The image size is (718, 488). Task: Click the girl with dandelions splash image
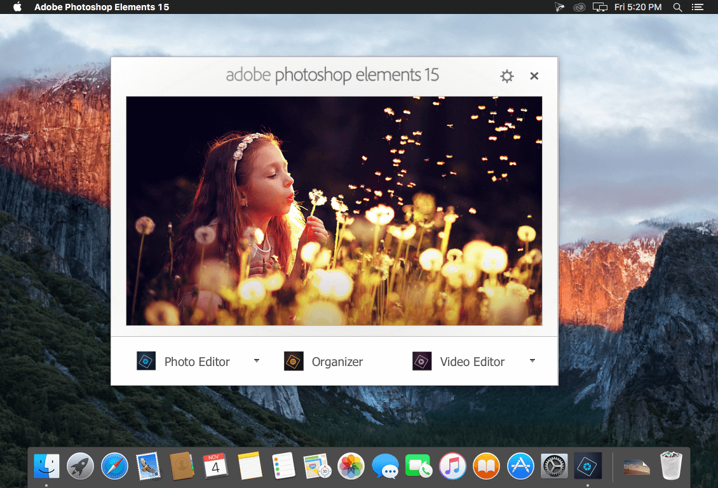334,210
